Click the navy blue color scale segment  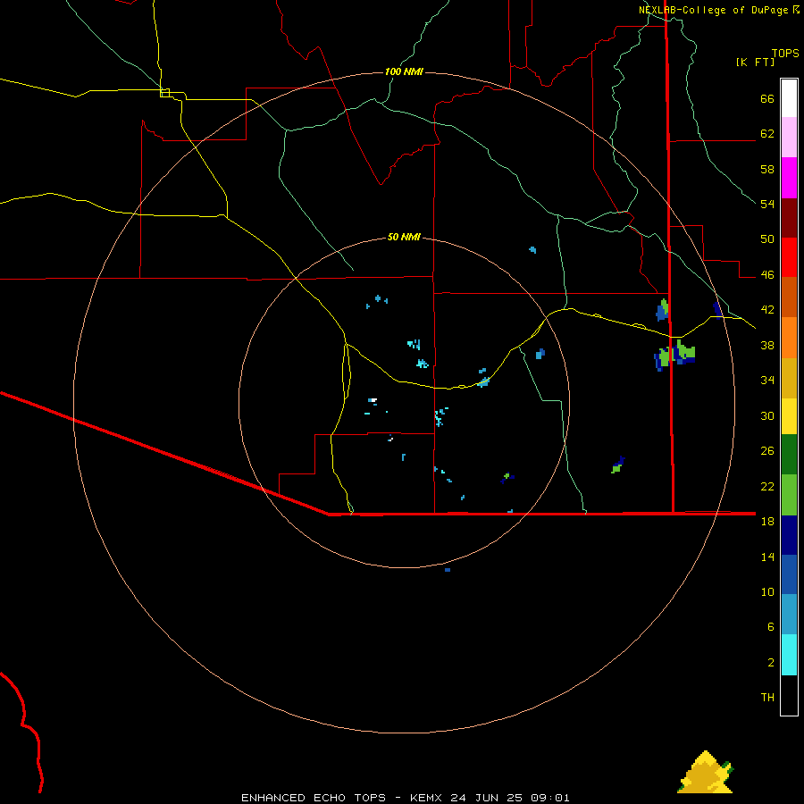pyautogui.click(x=789, y=535)
